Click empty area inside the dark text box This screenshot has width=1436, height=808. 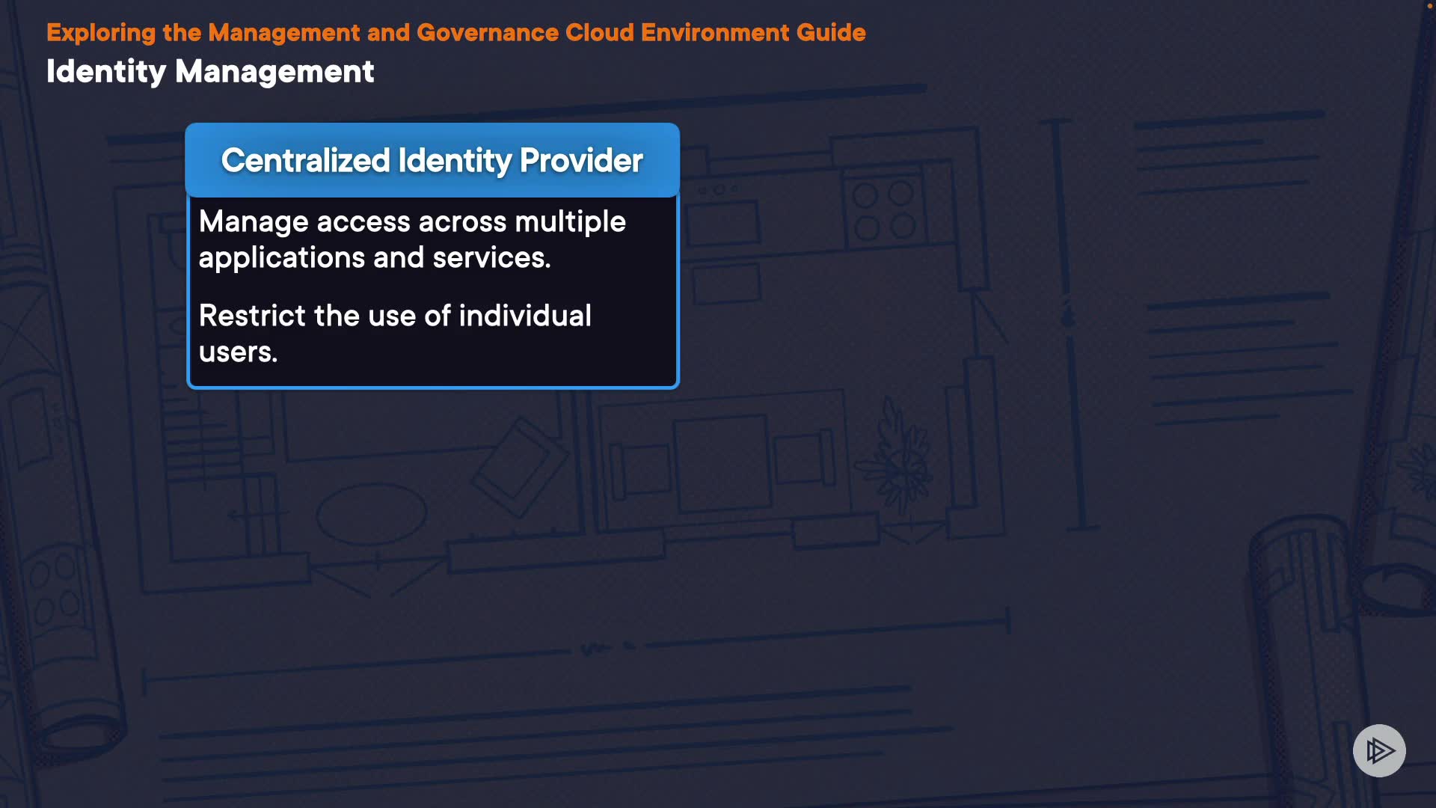click(x=524, y=359)
